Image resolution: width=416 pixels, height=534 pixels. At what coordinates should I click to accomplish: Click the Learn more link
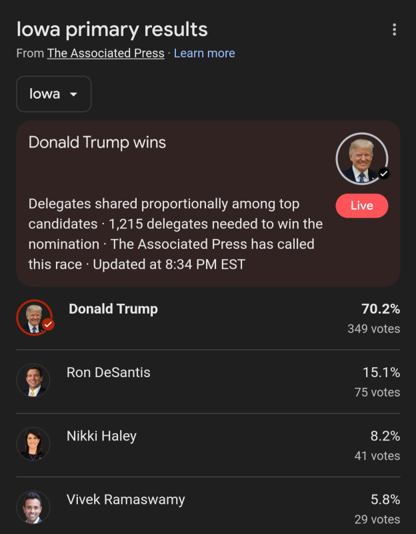[204, 53]
